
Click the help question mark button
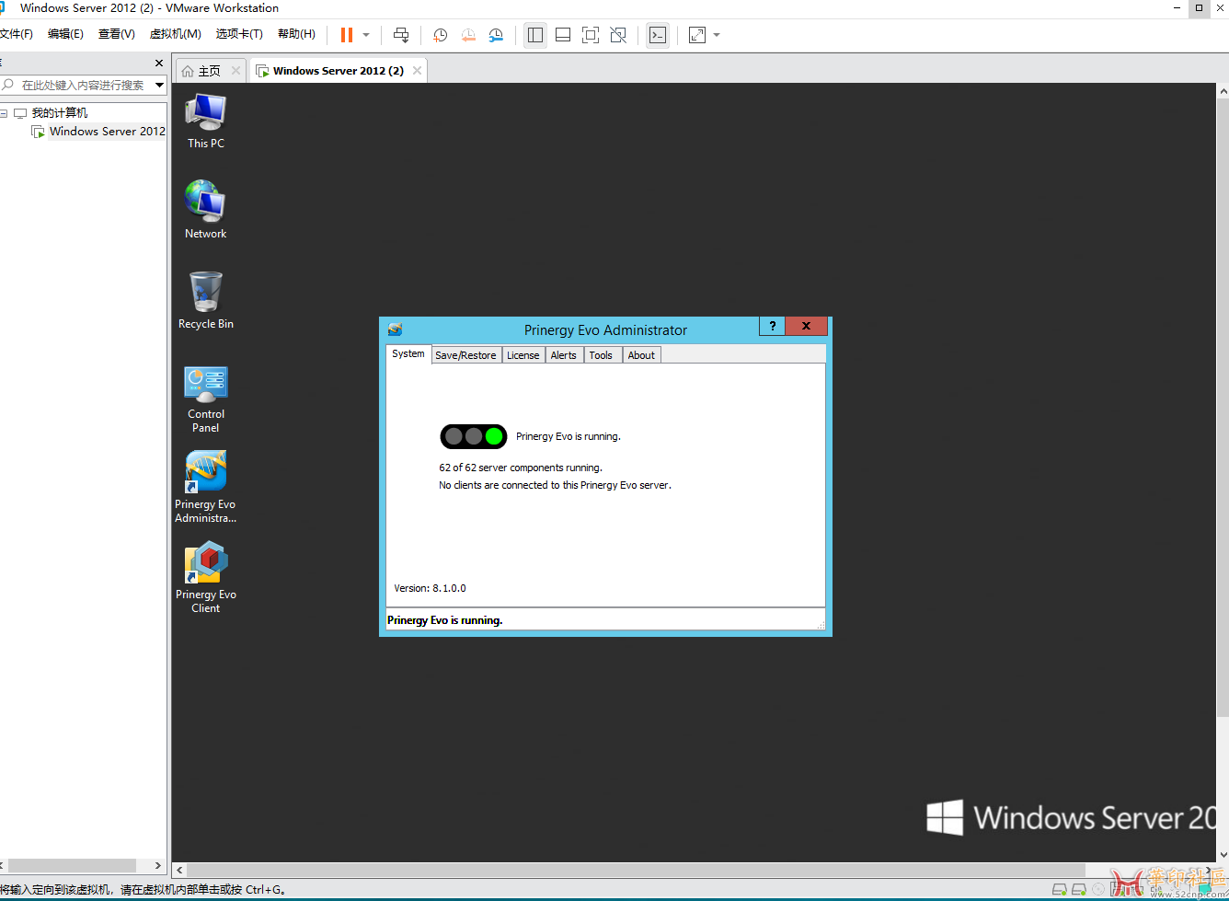pos(773,326)
